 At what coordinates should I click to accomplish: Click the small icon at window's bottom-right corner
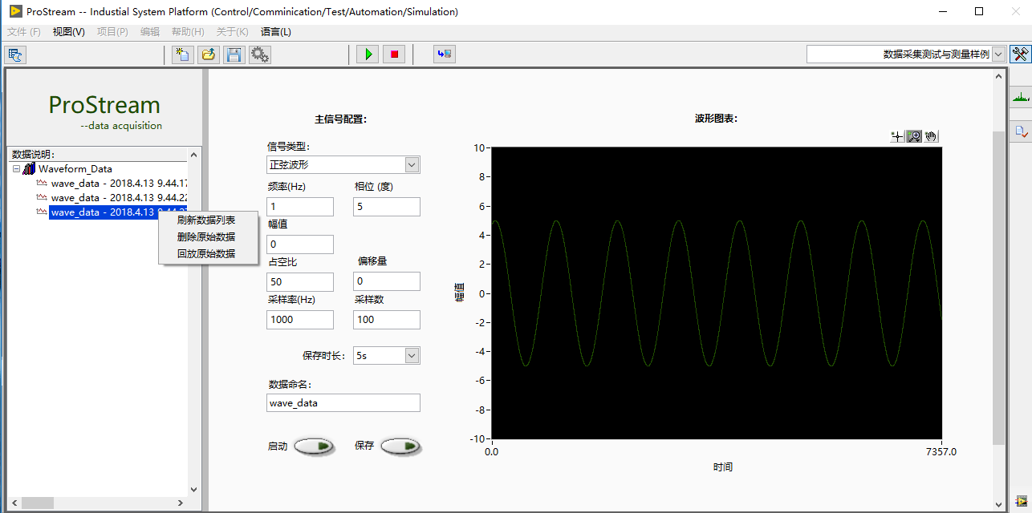[x=1021, y=500]
